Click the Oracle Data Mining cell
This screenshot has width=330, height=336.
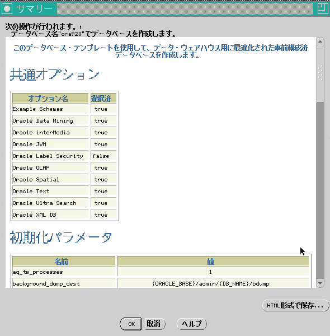50,120
